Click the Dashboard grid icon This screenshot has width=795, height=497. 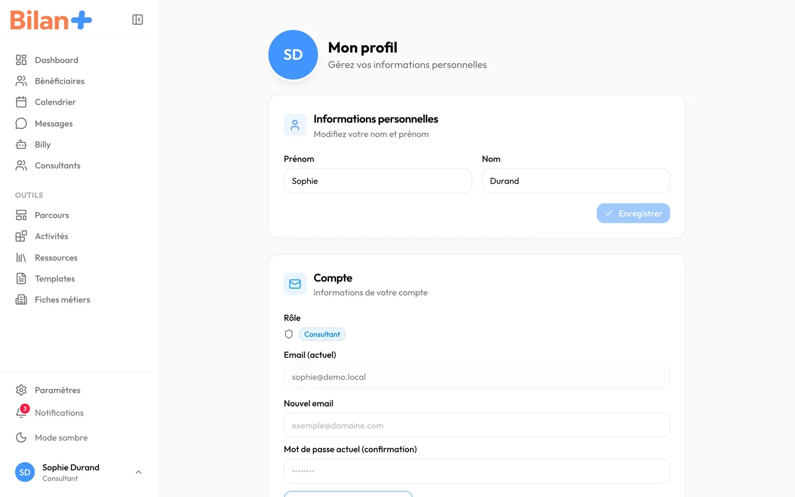21,60
